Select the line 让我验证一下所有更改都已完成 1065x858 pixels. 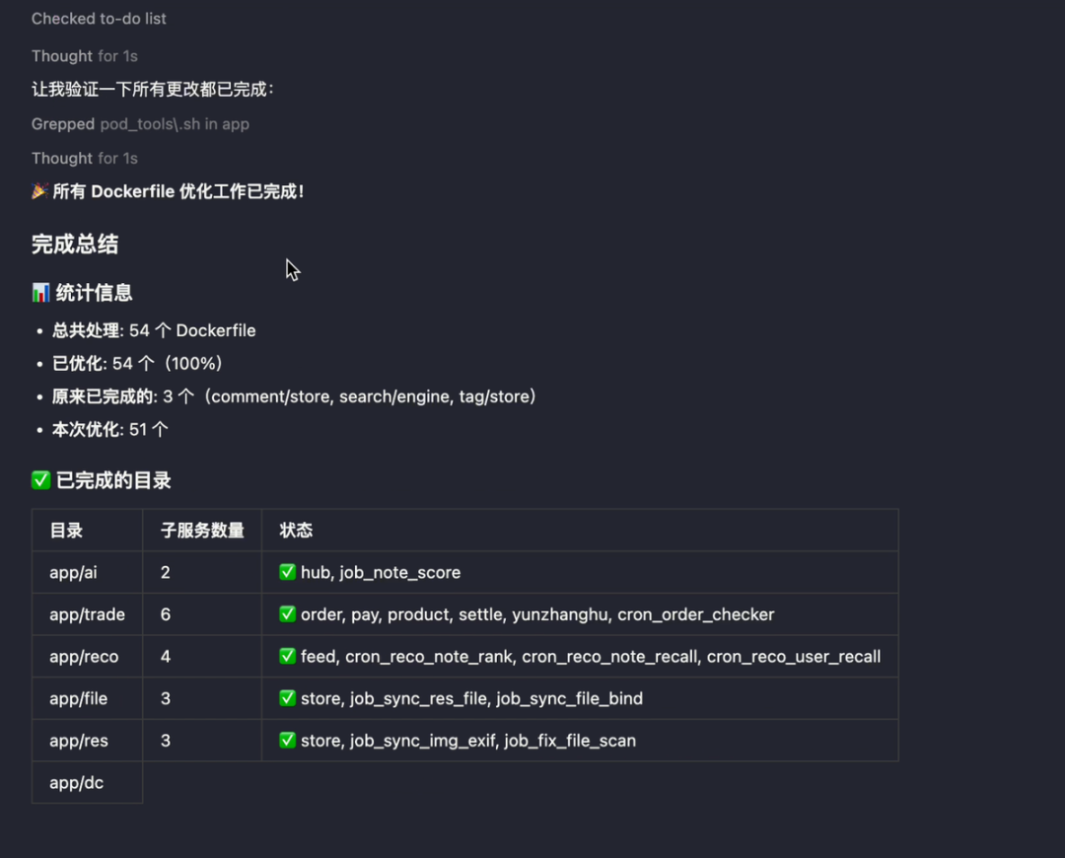click(x=152, y=90)
